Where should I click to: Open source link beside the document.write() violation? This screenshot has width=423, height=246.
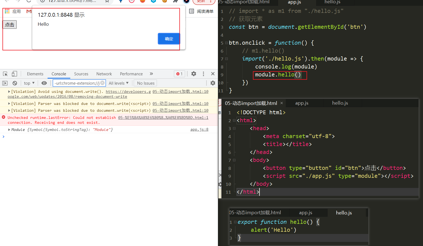click(x=180, y=91)
